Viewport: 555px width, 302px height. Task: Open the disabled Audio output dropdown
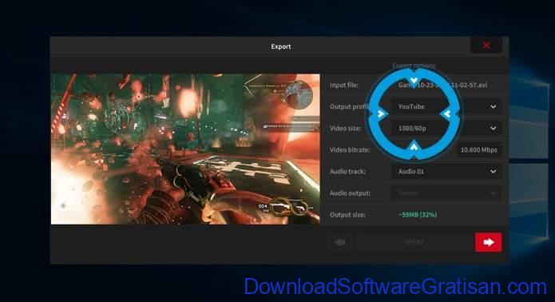point(446,193)
